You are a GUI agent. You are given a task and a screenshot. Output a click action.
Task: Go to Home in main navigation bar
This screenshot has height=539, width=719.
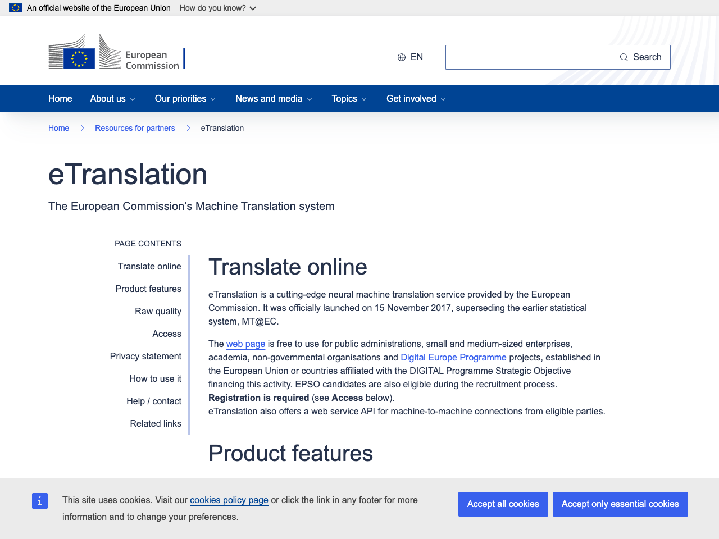click(x=60, y=99)
